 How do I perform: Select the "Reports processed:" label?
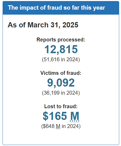(61, 40)
